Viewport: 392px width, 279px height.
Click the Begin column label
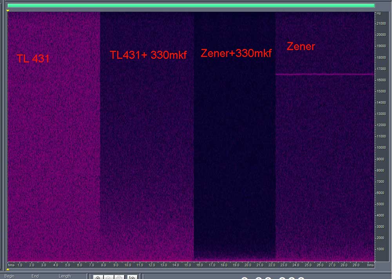tap(9, 276)
